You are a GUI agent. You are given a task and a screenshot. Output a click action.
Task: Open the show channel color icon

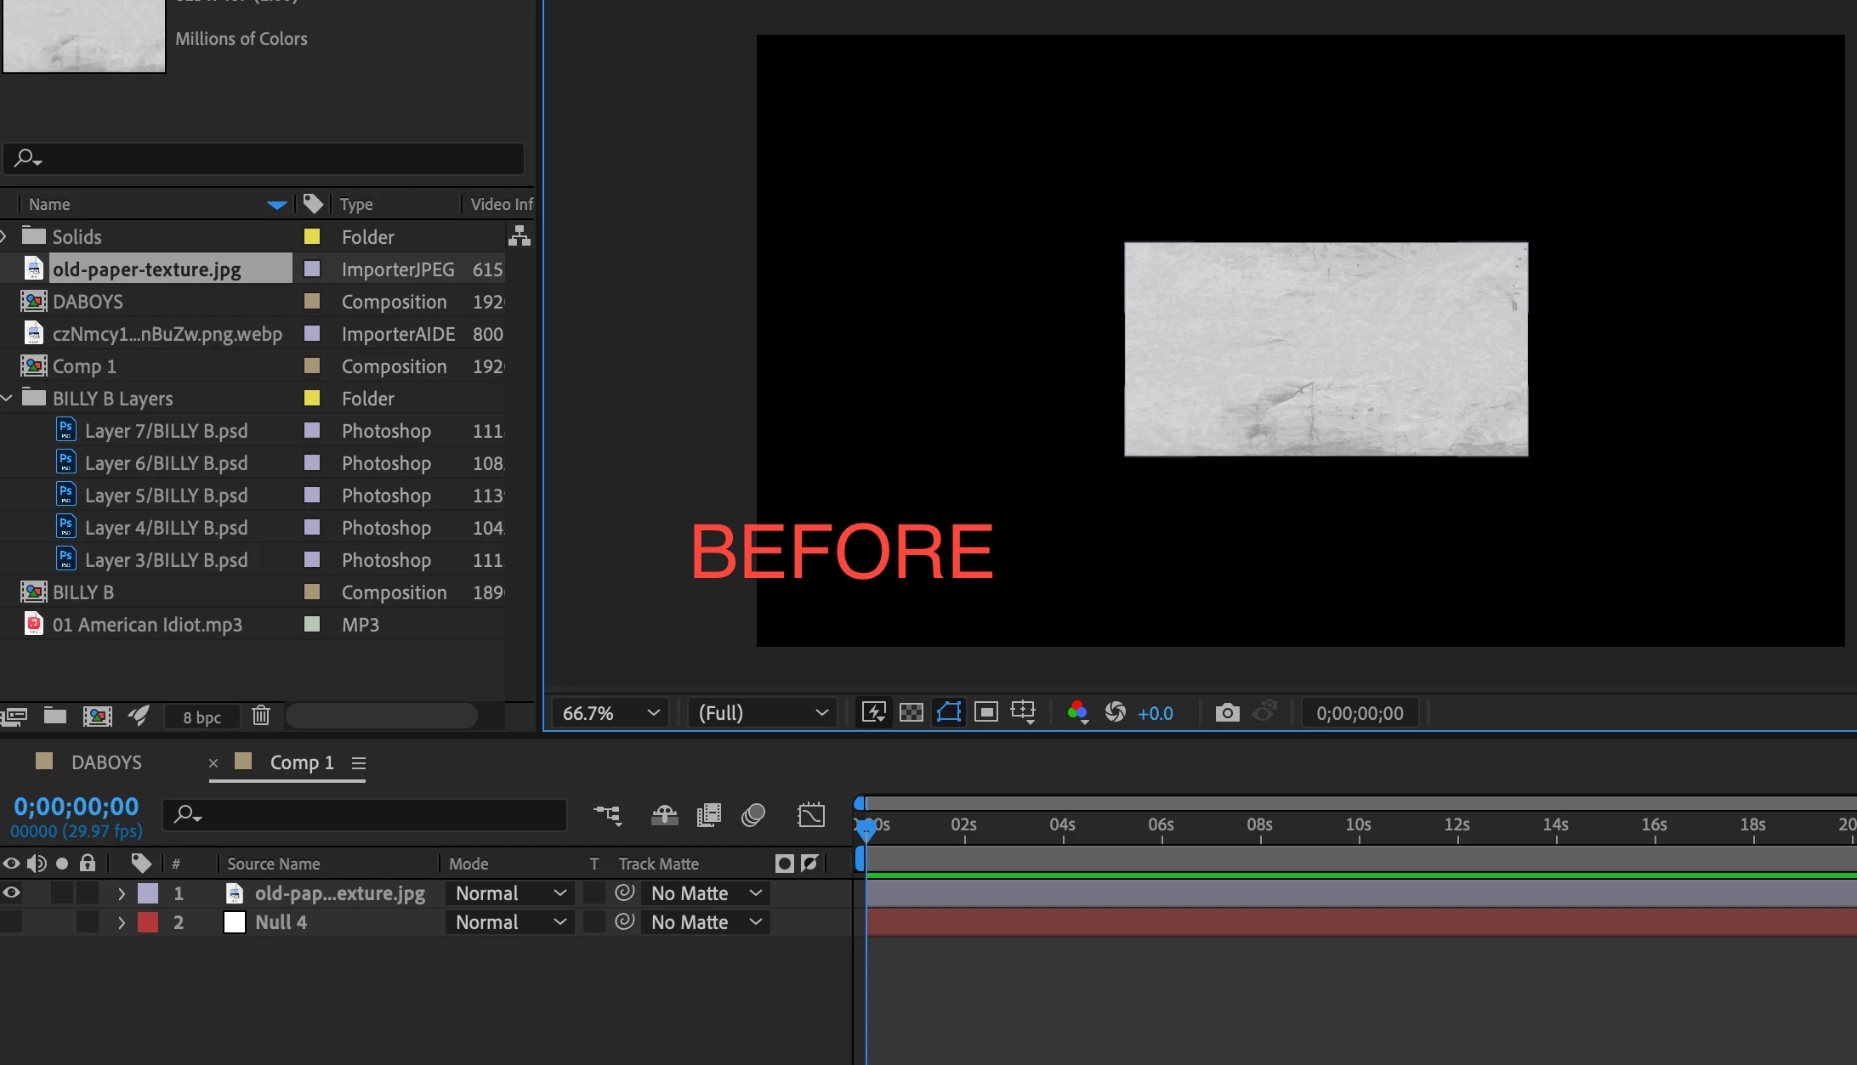point(1077,712)
